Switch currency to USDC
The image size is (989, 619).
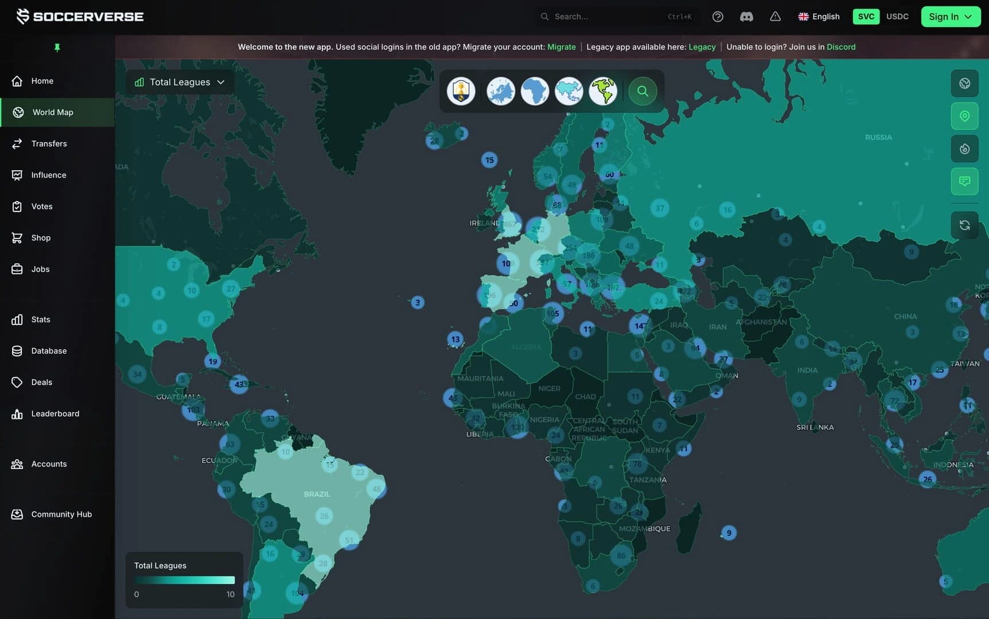coord(897,17)
